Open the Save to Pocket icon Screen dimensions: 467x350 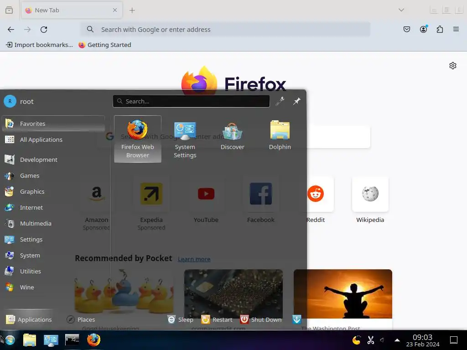coord(407,30)
